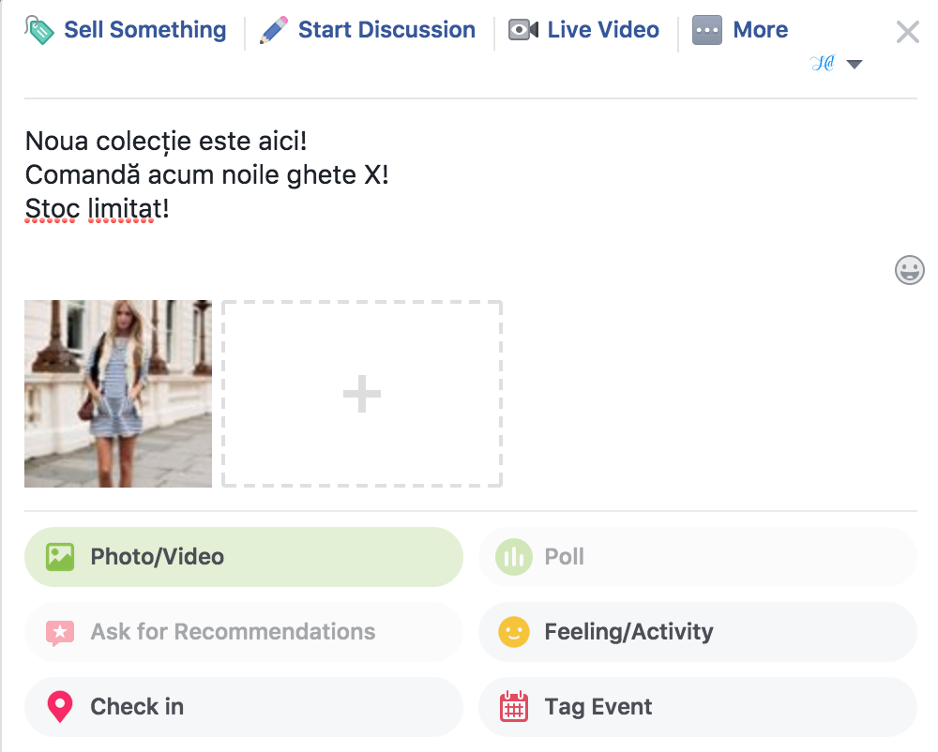Screen dimensions: 938x752
Task: Open the emoji picker smiley icon
Action: [909, 271]
